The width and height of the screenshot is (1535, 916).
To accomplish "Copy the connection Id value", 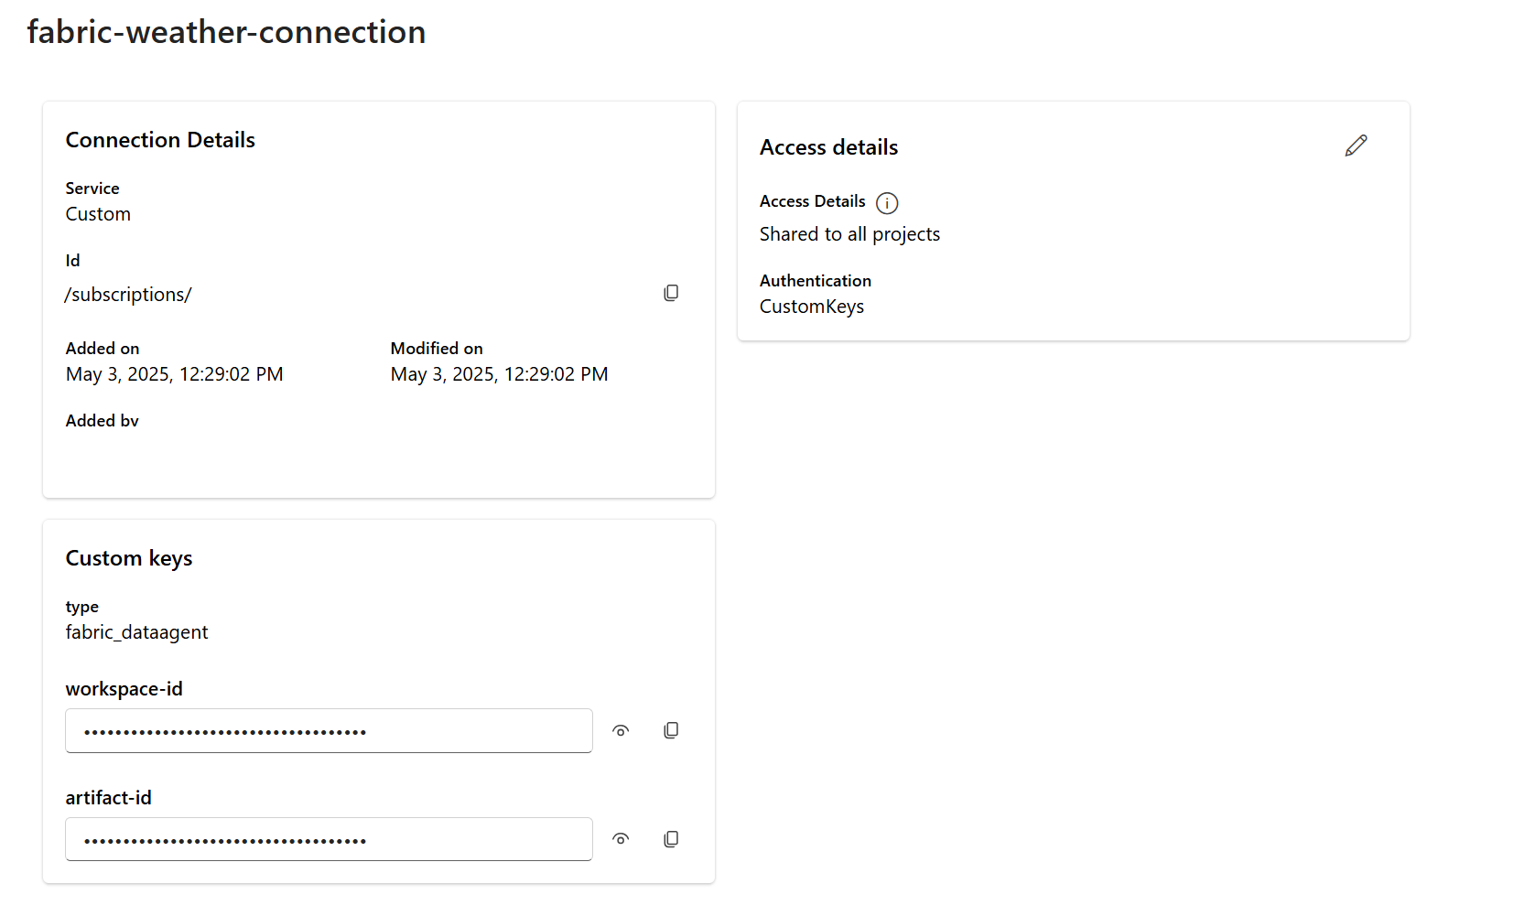I will click(x=671, y=293).
